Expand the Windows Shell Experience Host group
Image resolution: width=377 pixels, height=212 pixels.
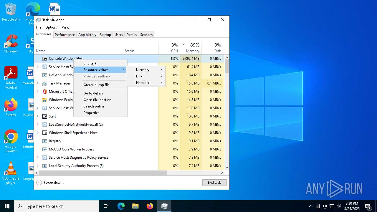(x=37, y=133)
